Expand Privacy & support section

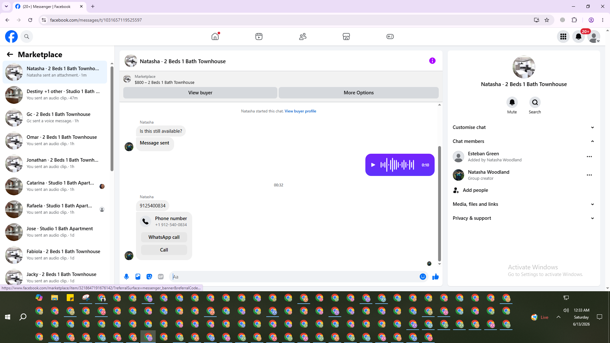point(524,218)
